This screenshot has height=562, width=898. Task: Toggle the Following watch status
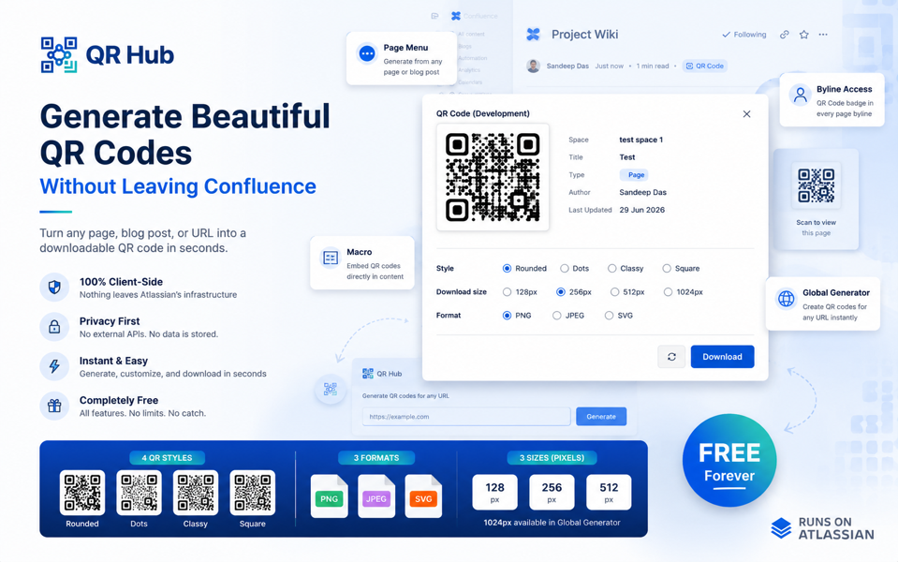coord(743,35)
